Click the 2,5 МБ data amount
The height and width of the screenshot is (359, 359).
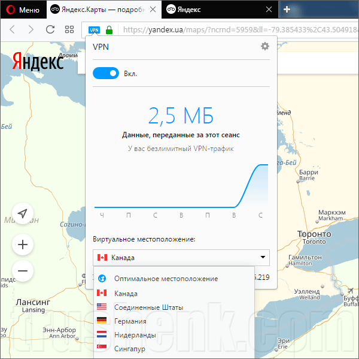181,116
